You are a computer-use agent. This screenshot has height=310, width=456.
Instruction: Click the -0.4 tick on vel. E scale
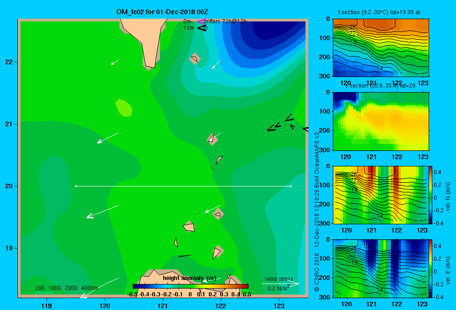click(x=438, y=297)
